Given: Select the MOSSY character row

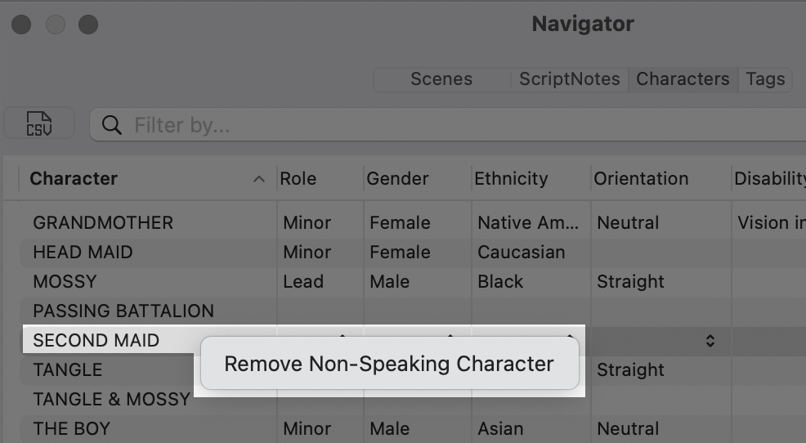Looking at the screenshot, I should click(65, 281).
